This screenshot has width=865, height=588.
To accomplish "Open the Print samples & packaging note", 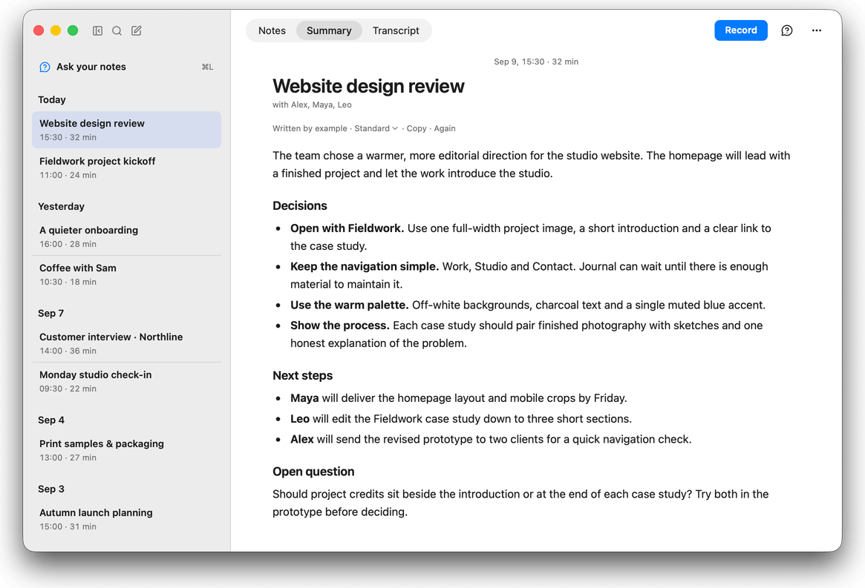I will (126, 450).
